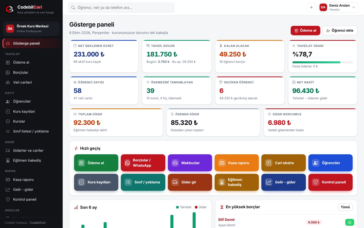This screenshot has width=364, height=228.
Task: Go to Öğrenciler in the sidebar
Action: (31, 101)
